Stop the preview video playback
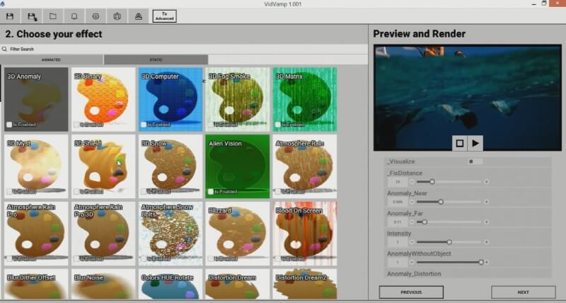Image resolution: width=566 pixels, height=303 pixels. tap(460, 144)
